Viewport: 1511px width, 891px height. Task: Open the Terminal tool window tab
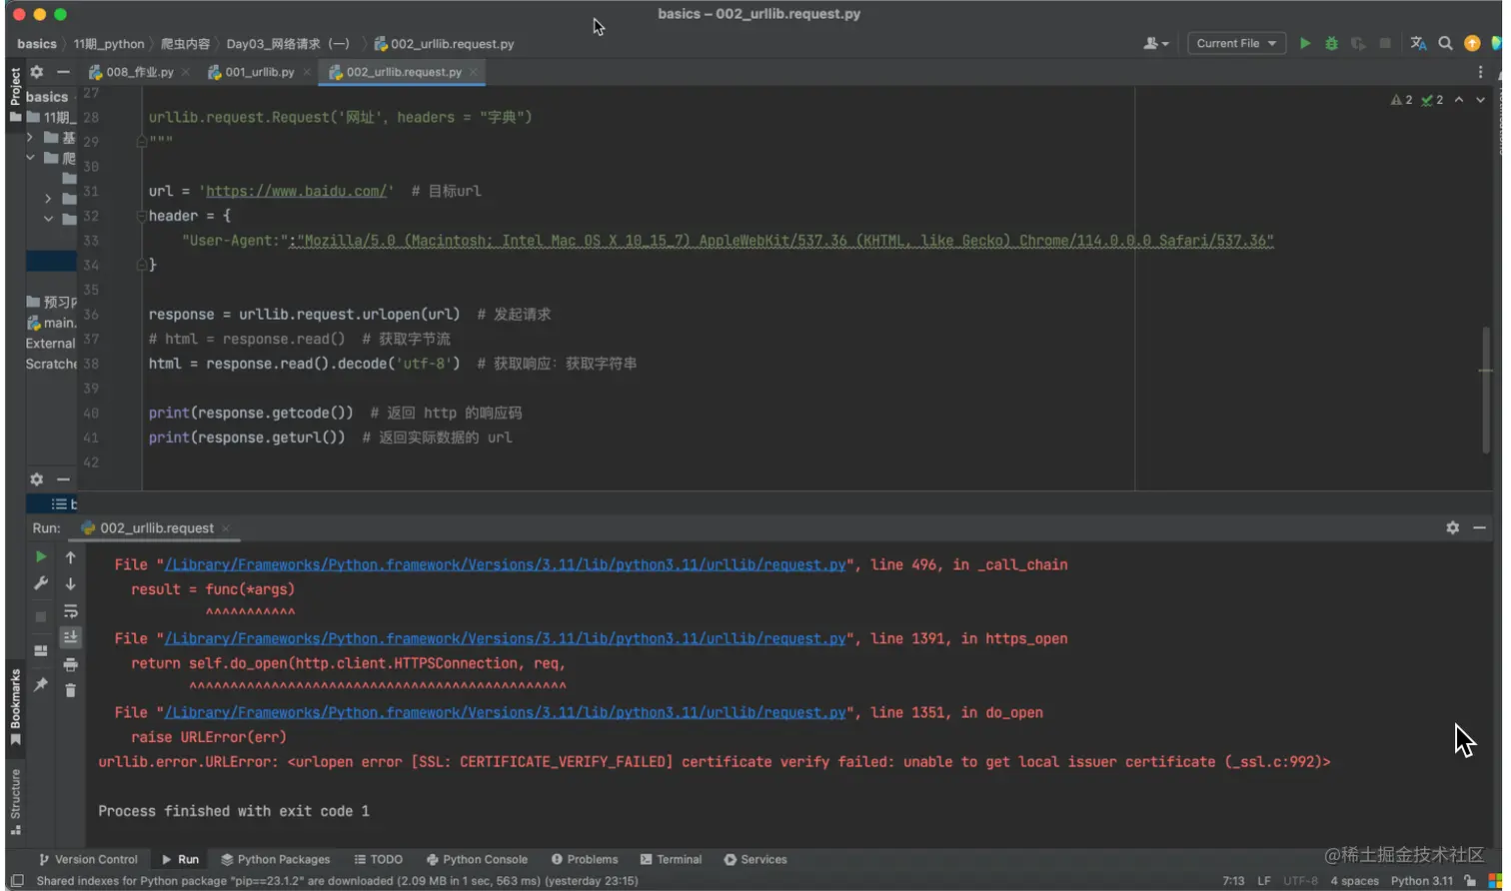tap(671, 859)
